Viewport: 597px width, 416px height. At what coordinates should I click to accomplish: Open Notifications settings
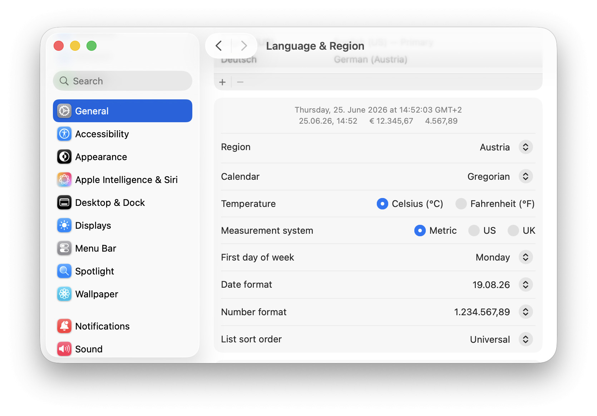[123, 326]
